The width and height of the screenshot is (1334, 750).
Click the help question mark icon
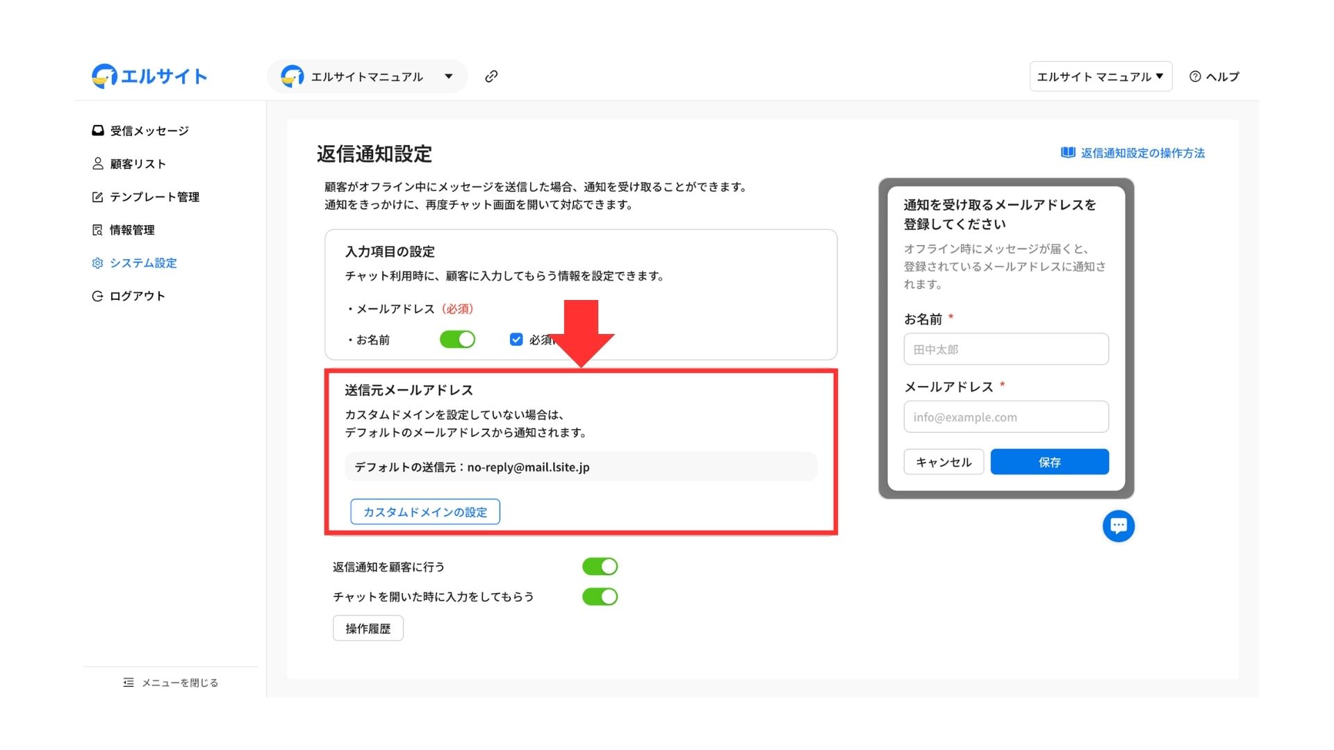click(1195, 76)
